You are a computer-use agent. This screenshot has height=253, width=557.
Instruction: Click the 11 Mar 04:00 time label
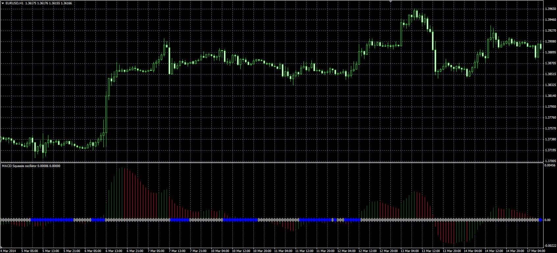point(283,251)
